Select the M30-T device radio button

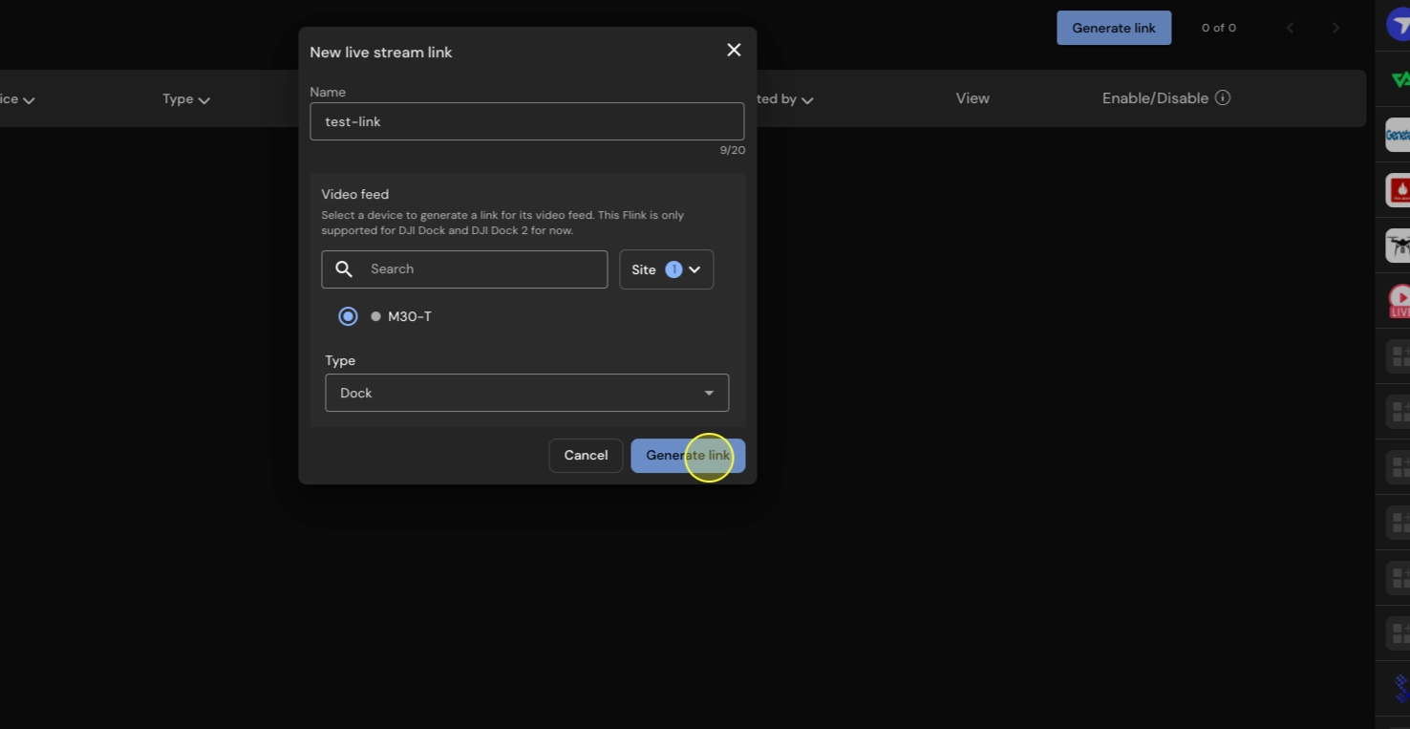(348, 316)
